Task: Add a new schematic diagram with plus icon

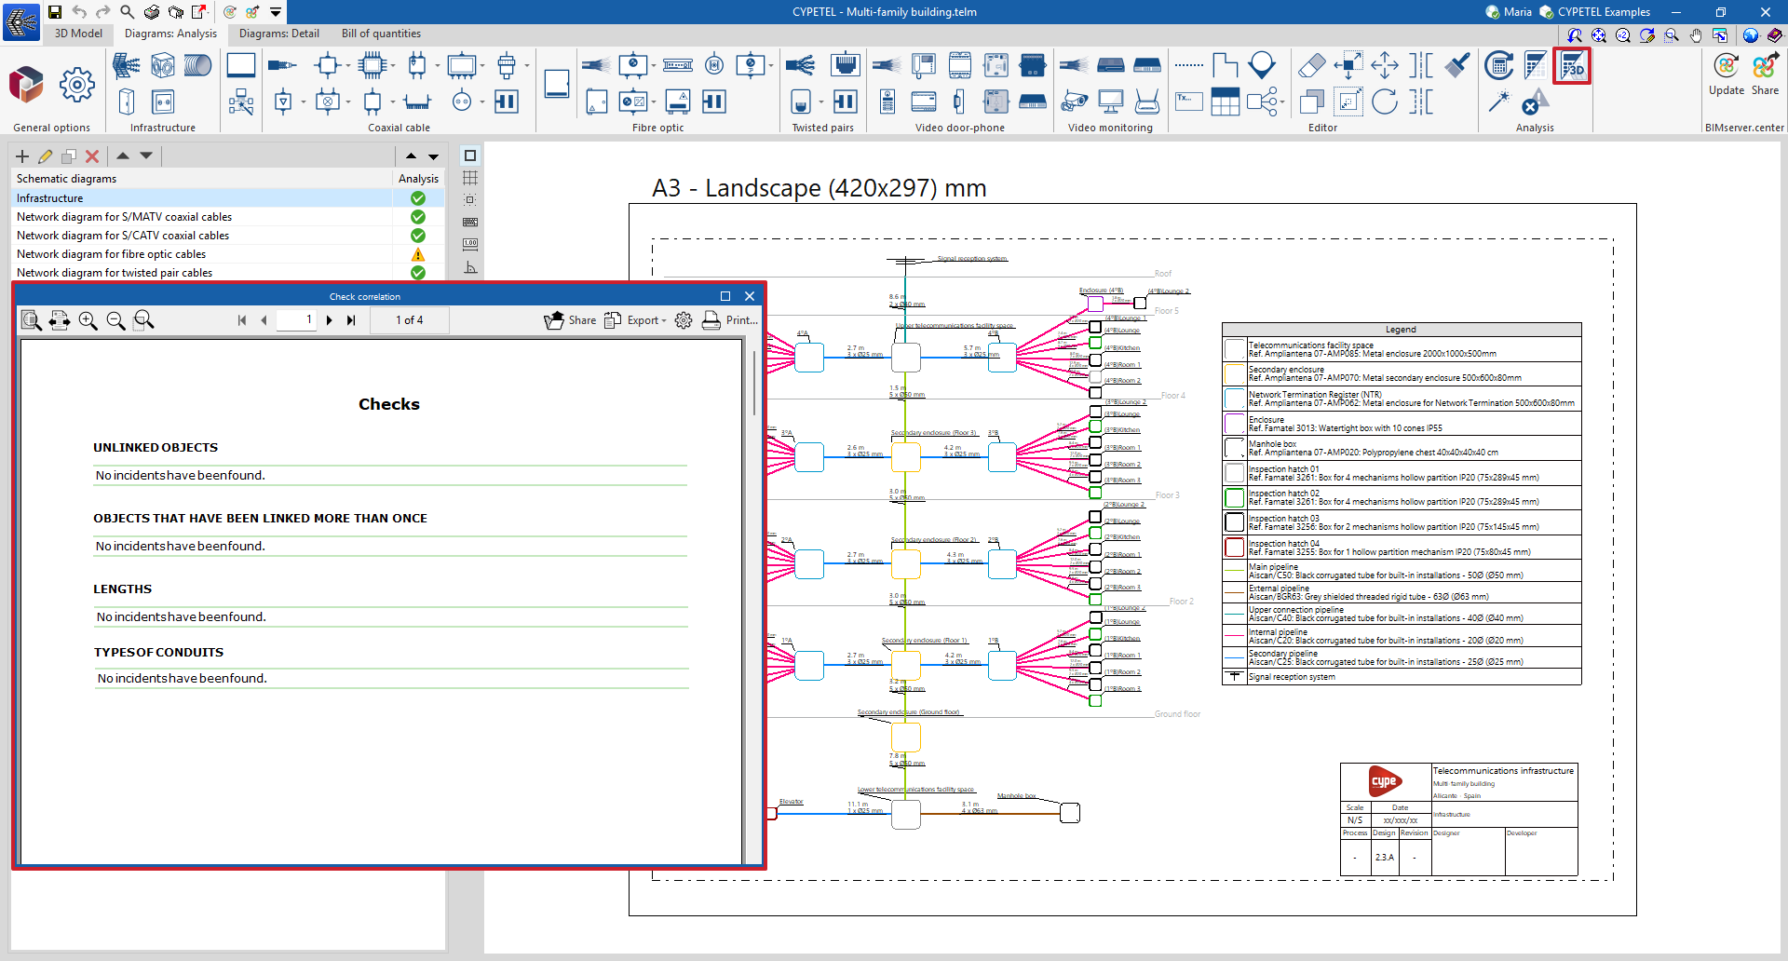Action: (x=22, y=156)
